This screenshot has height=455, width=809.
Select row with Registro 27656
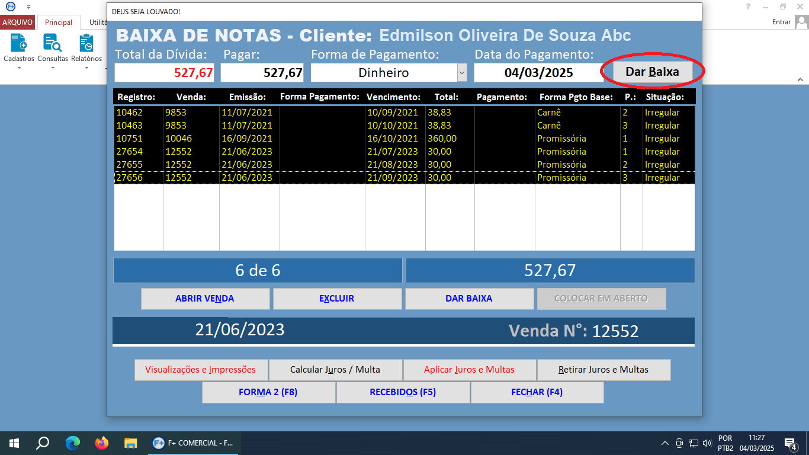tap(404, 178)
